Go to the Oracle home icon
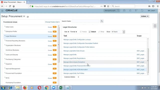The image size is (160, 90). click(x=124, y=10)
